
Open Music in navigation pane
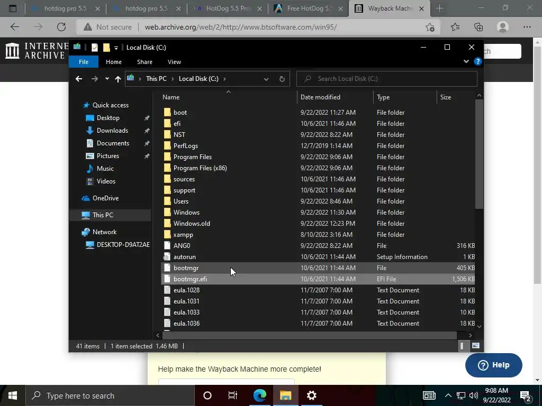(x=105, y=169)
